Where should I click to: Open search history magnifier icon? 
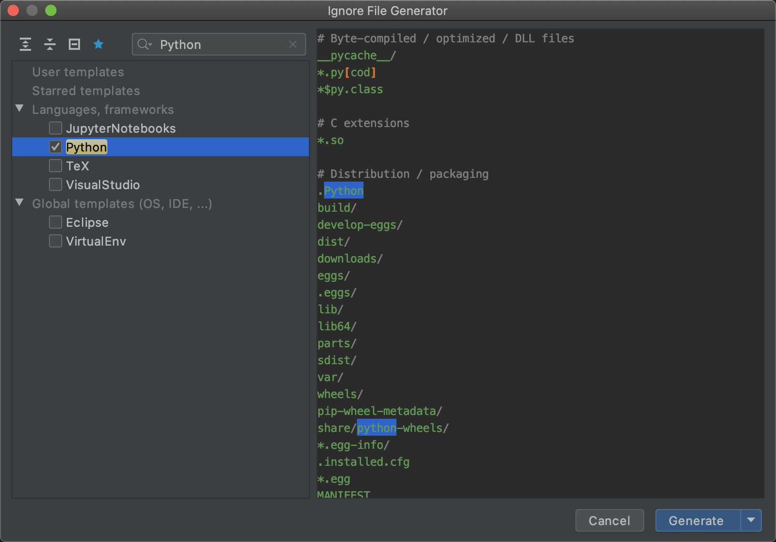coord(145,44)
